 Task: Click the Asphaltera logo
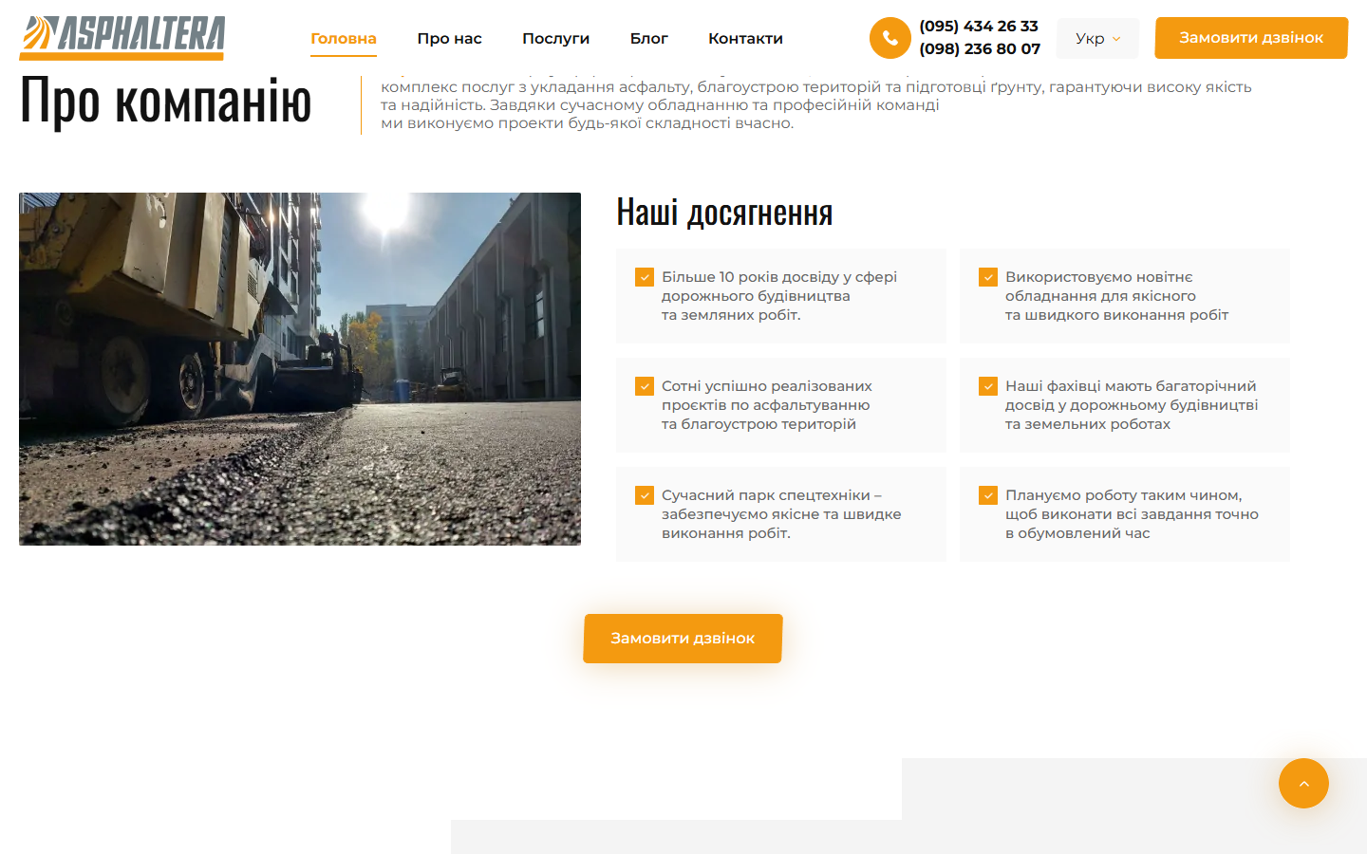(122, 38)
